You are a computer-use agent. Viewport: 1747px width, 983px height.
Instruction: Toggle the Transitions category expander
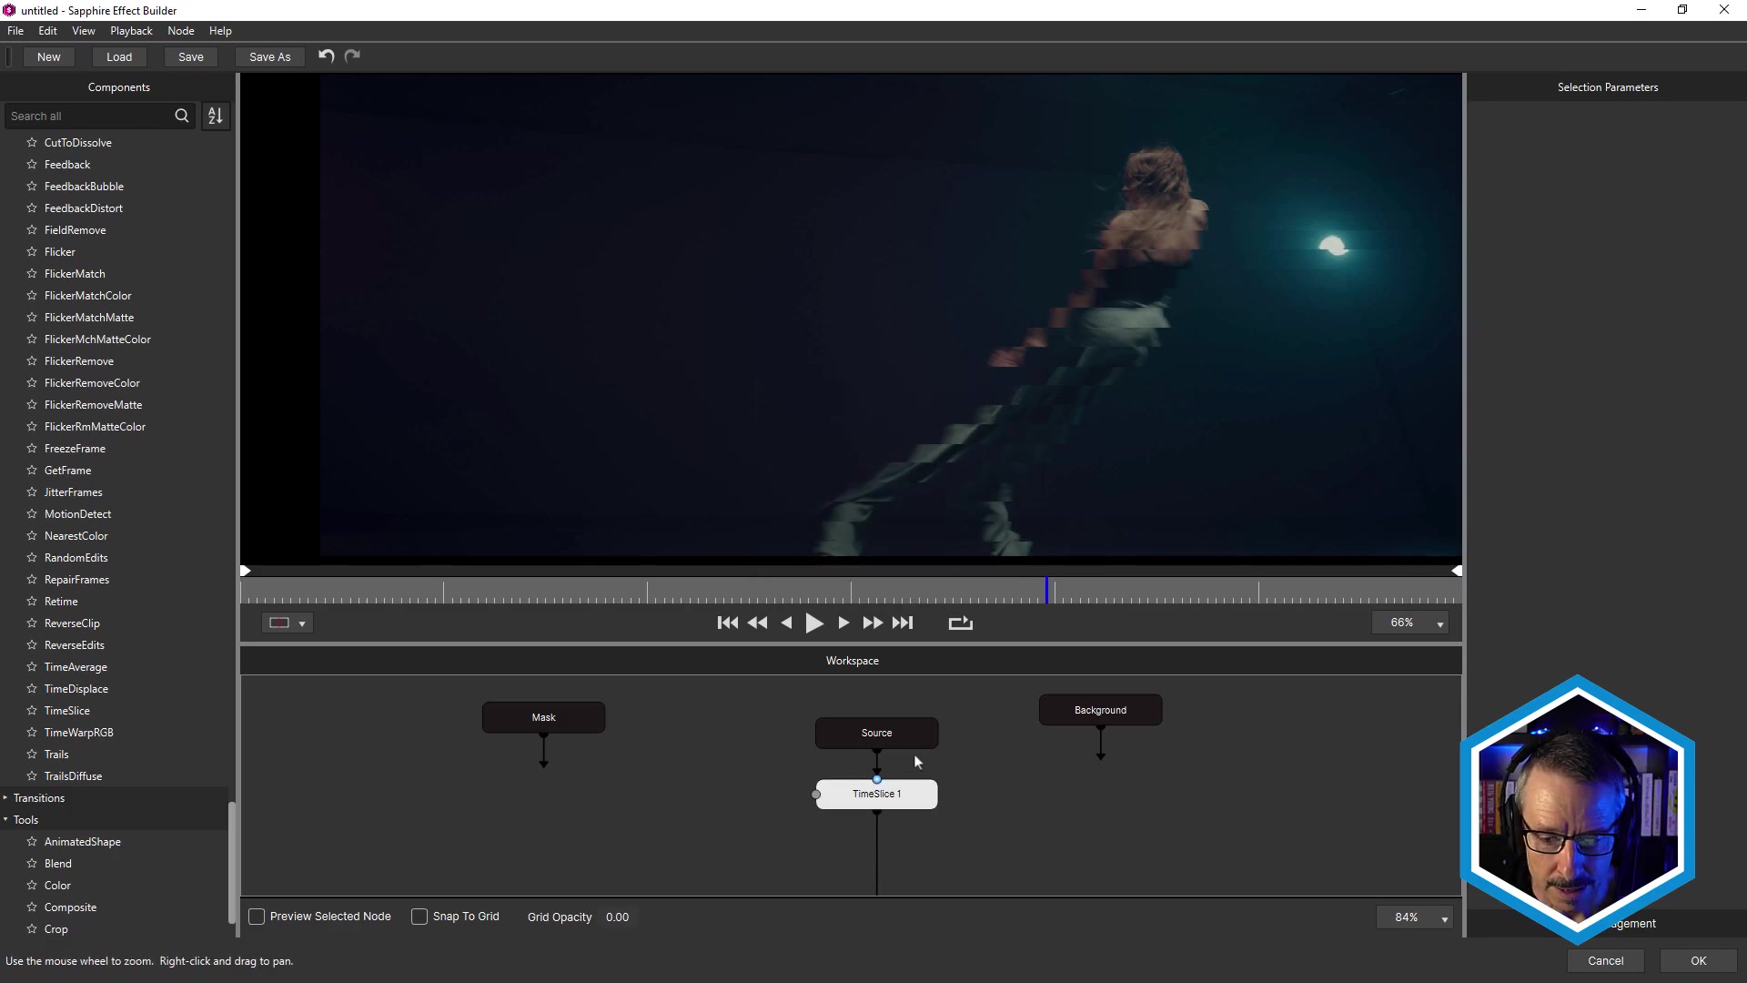pos(6,797)
